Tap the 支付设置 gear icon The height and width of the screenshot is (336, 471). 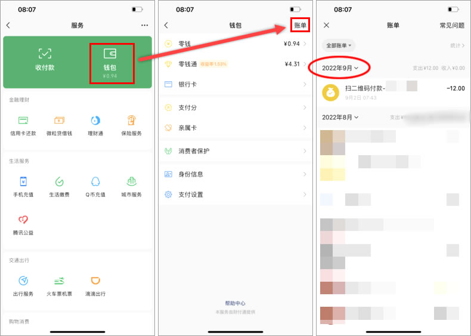(x=168, y=195)
